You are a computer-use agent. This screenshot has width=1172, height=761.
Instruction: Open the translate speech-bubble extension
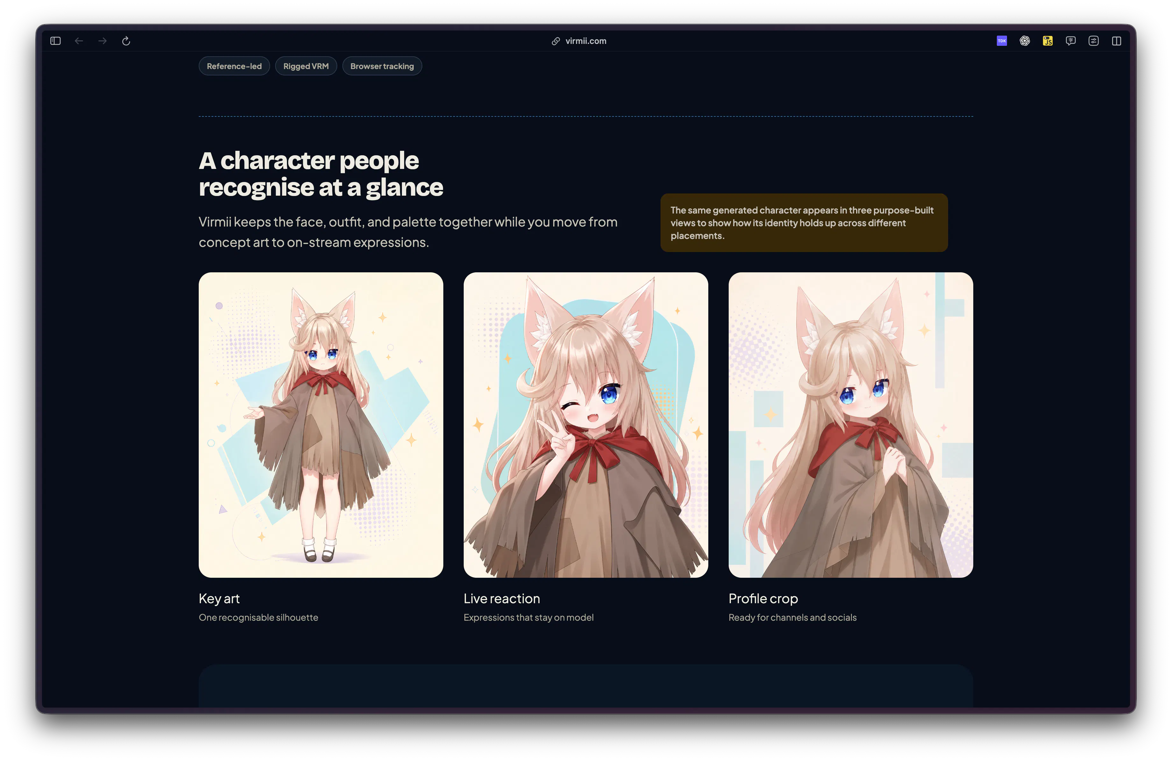(1070, 41)
